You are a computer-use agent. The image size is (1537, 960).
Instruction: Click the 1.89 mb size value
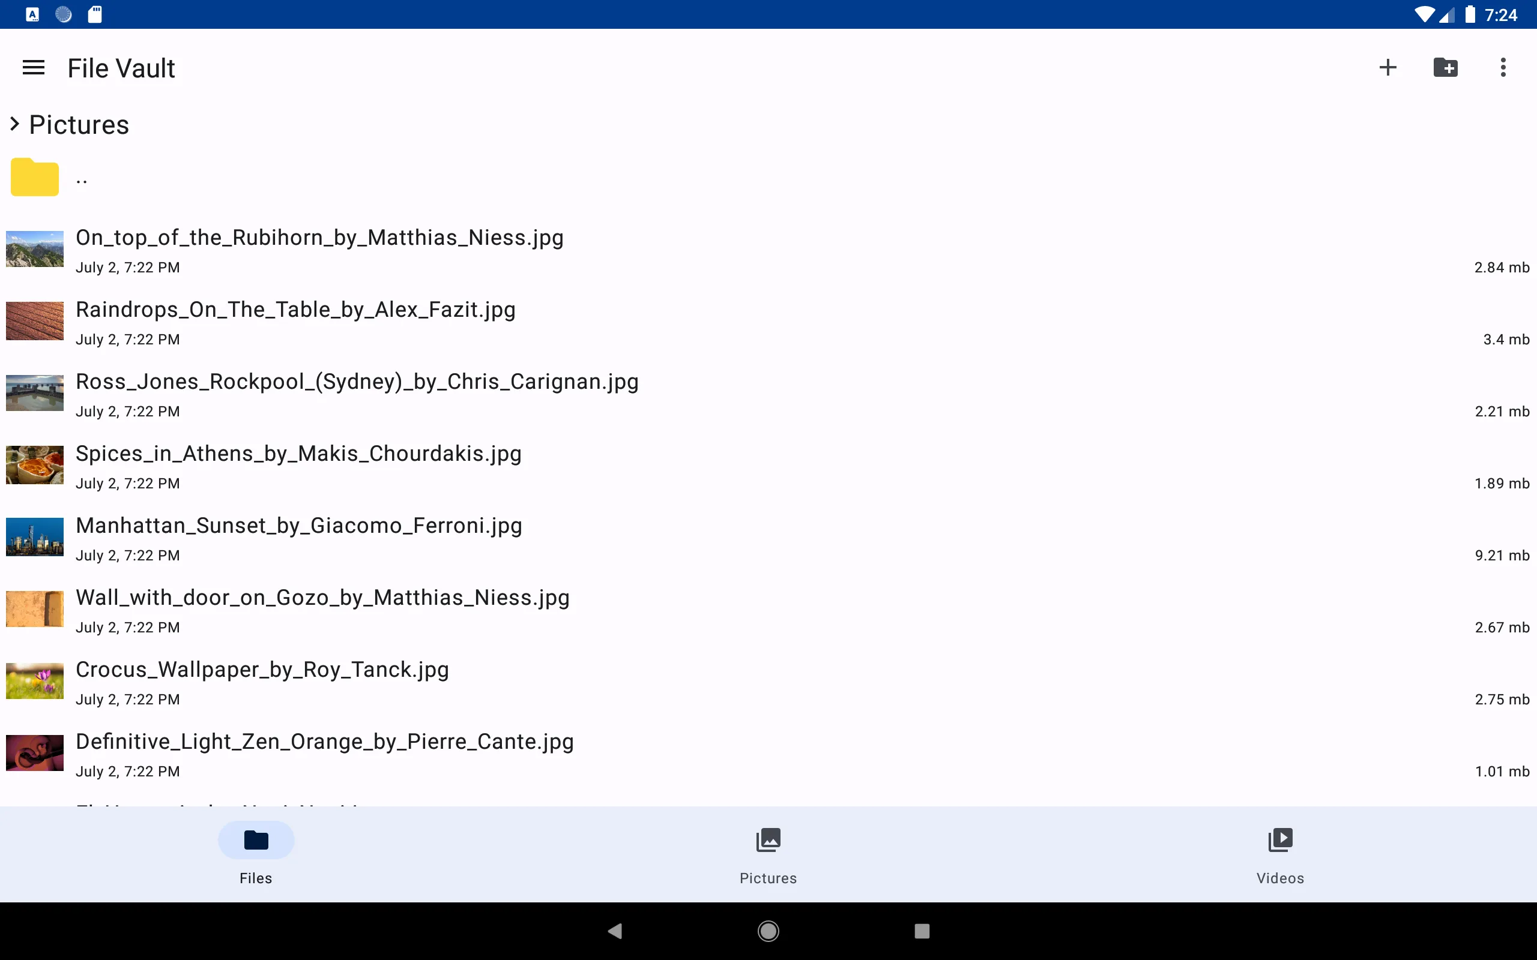coord(1502,484)
